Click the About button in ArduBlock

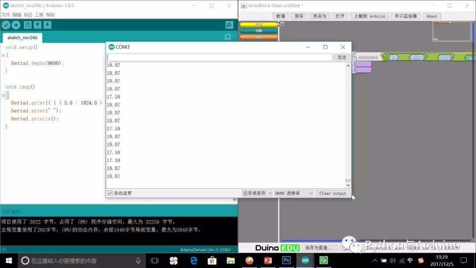[431, 16]
